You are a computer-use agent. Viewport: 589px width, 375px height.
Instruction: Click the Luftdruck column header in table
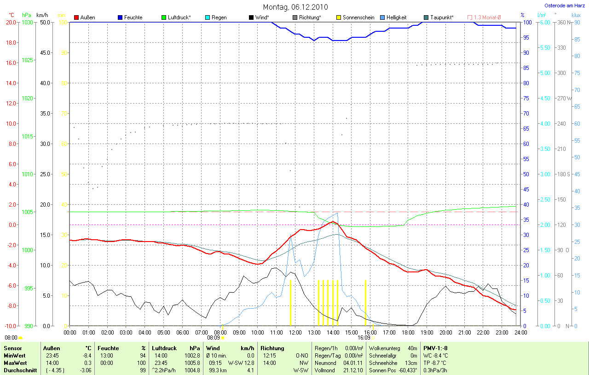[164, 348]
